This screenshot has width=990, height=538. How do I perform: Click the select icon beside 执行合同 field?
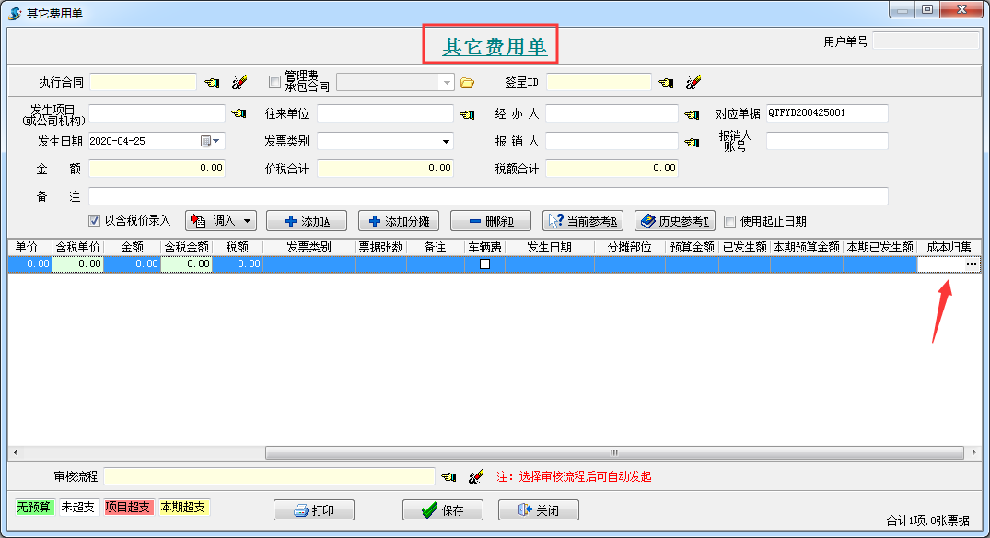[x=212, y=83]
